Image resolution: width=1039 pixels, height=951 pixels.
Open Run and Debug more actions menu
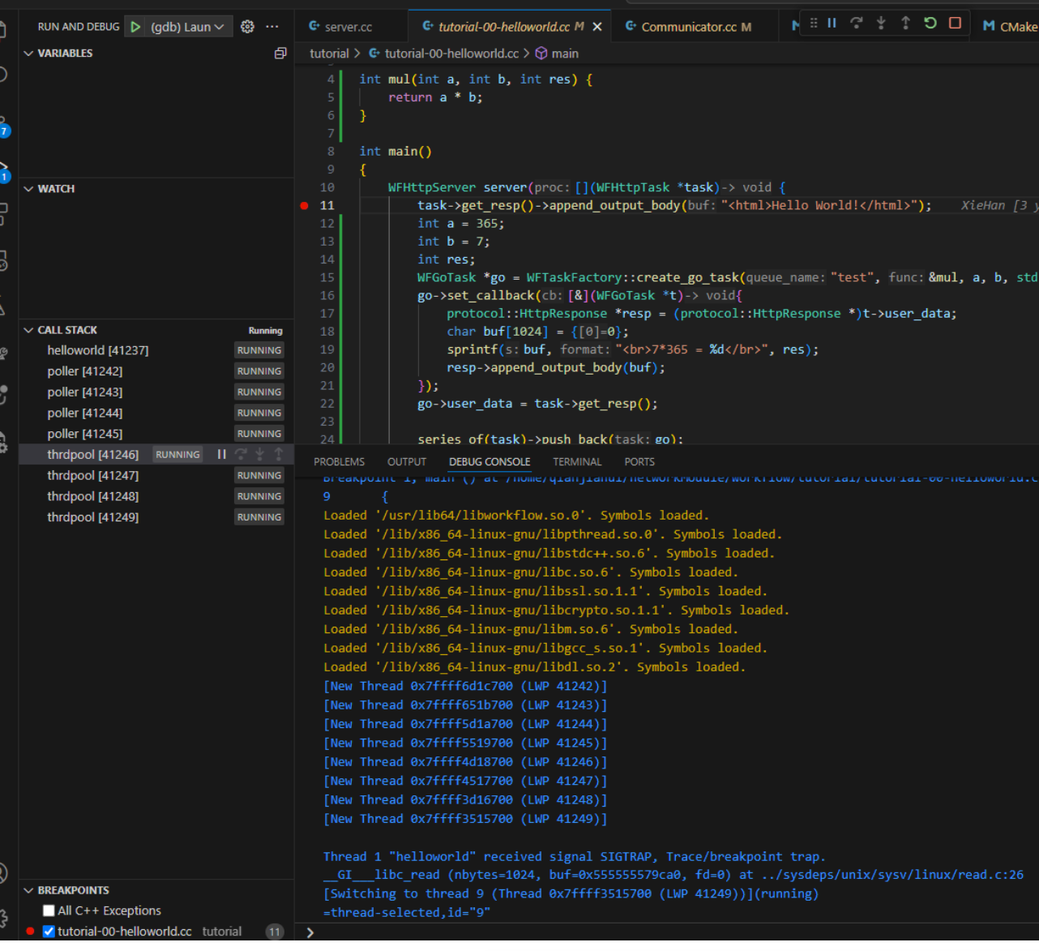(x=272, y=27)
